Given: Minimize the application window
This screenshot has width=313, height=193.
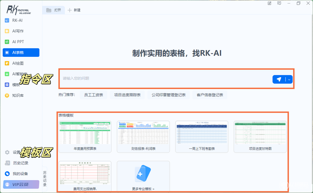Looking at the screenshot, I should [x=289, y=3].
